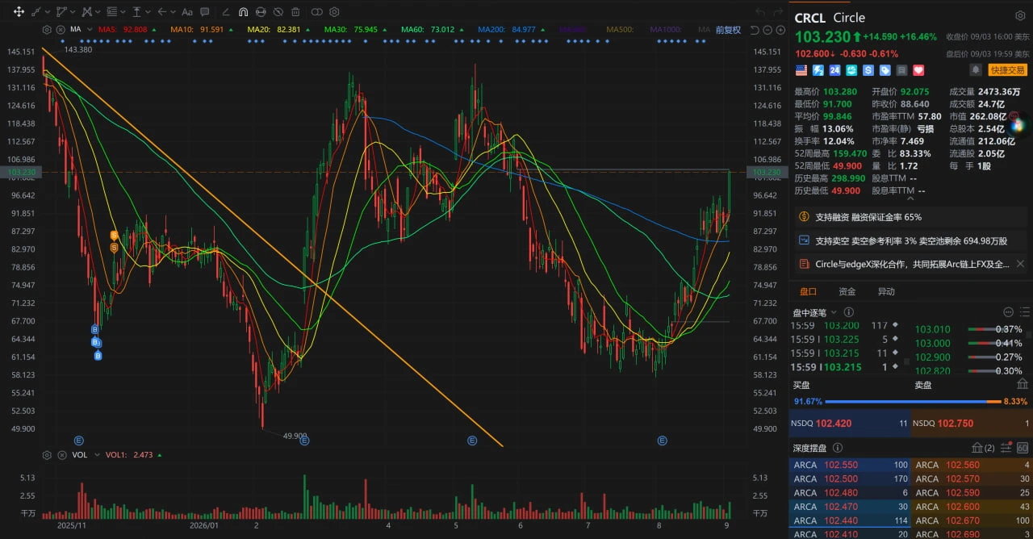
Task: Expand the trend line tool options
Action: (48, 12)
